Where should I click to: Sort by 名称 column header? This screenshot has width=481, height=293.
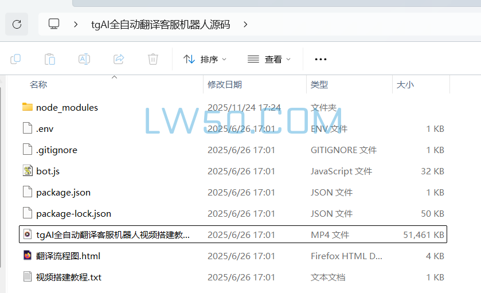[x=38, y=84]
